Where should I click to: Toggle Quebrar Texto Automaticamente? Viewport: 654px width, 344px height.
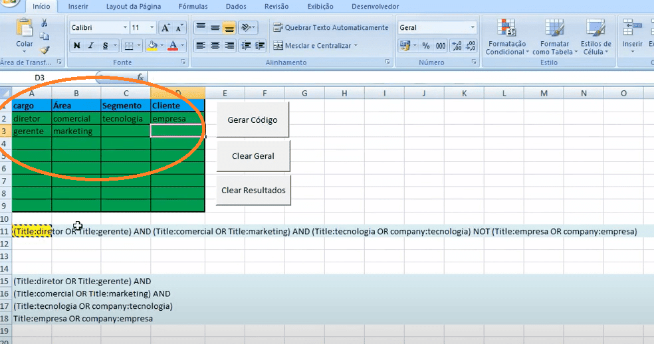click(x=331, y=28)
